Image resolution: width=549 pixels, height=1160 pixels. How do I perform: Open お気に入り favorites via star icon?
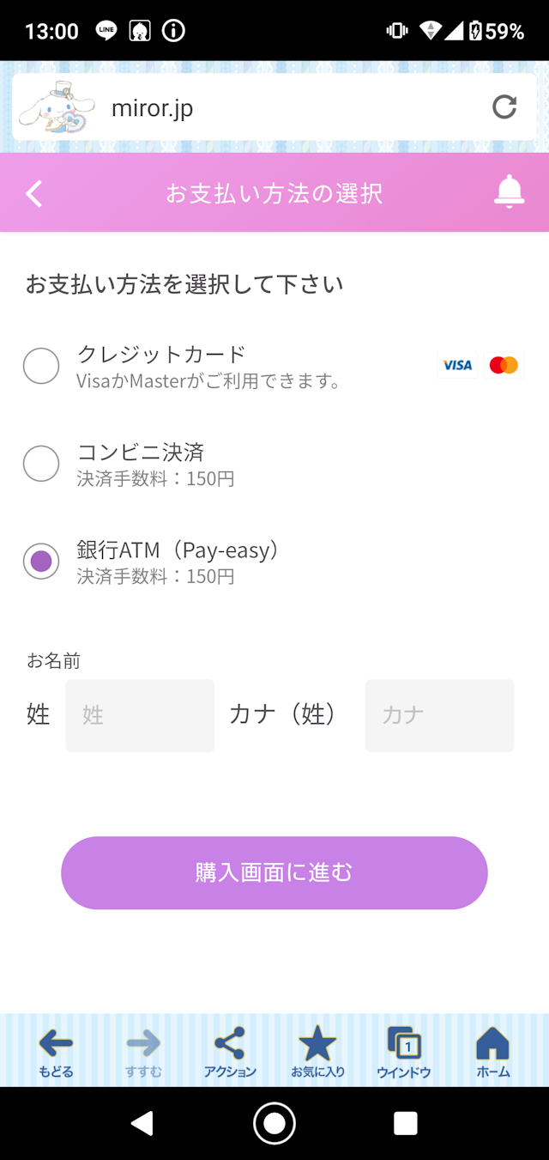coord(317,1044)
